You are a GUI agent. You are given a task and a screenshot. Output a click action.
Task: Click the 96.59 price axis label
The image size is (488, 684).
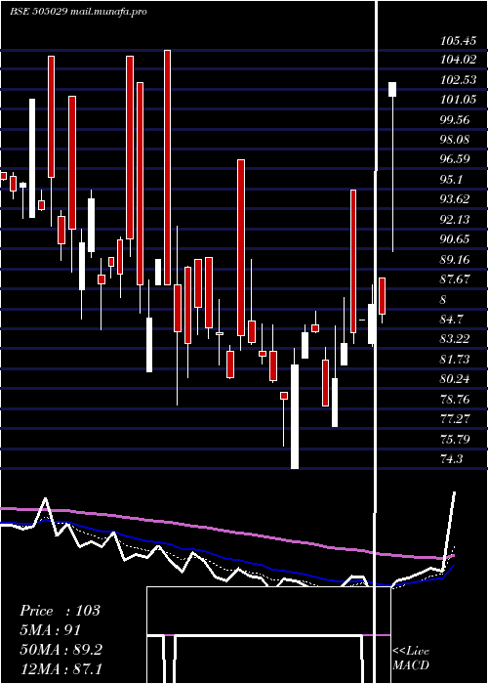tap(456, 159)
